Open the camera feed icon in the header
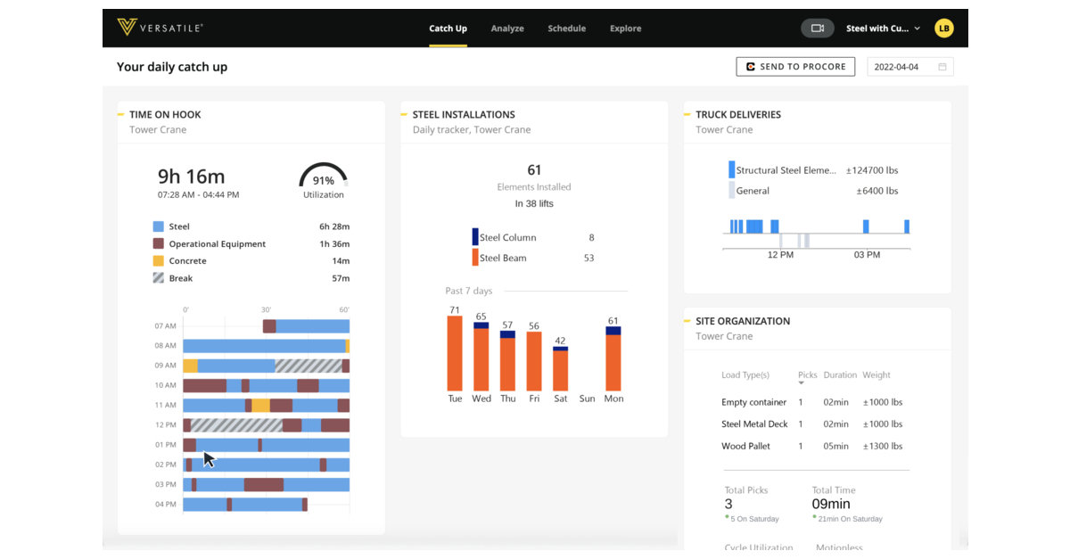The width and height of the screenshot is (1070, 559). [x=817, y=28]
